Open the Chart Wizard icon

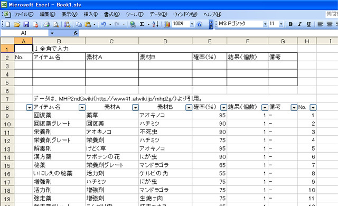[x=167, y=24]
